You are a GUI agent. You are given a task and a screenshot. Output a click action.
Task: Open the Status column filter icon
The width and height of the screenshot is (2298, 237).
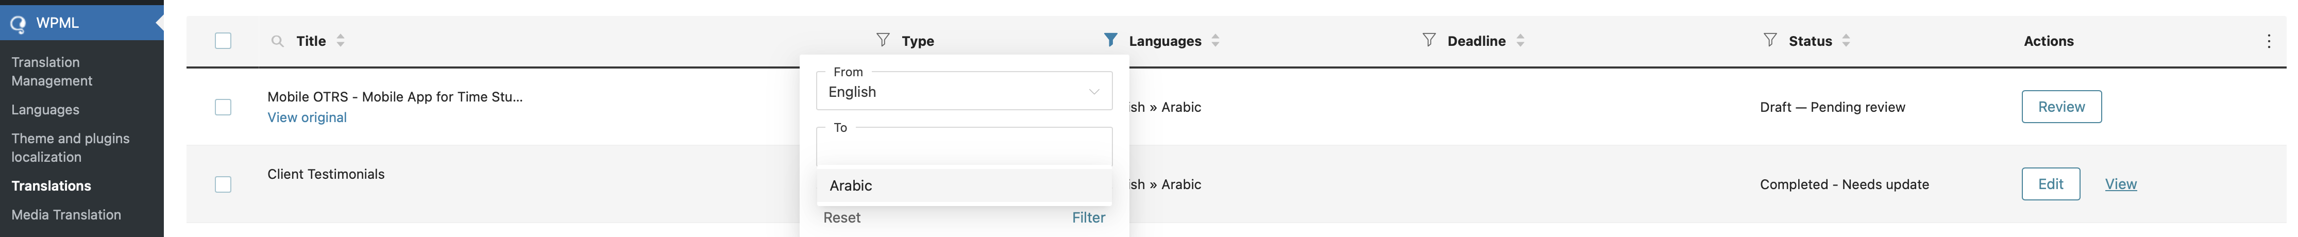[1770, 40]
